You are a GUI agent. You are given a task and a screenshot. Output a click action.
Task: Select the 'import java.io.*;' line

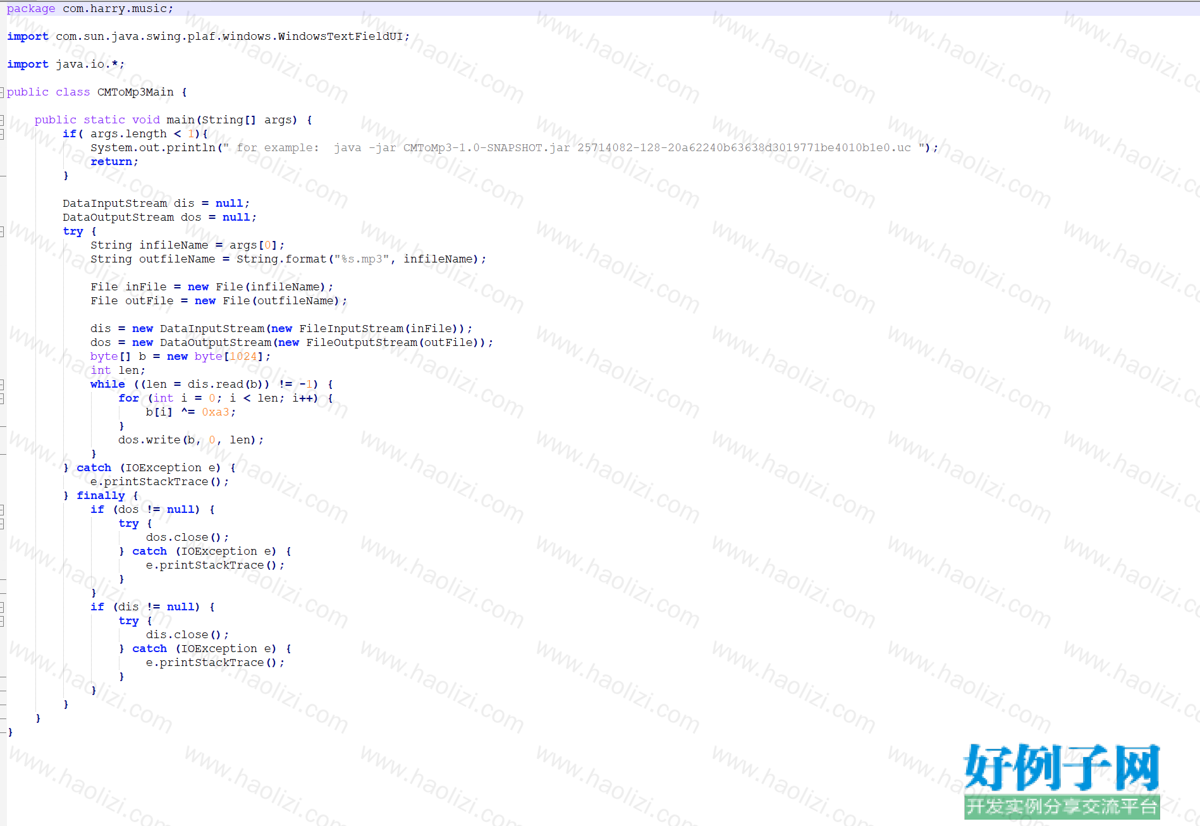(66, 65)
